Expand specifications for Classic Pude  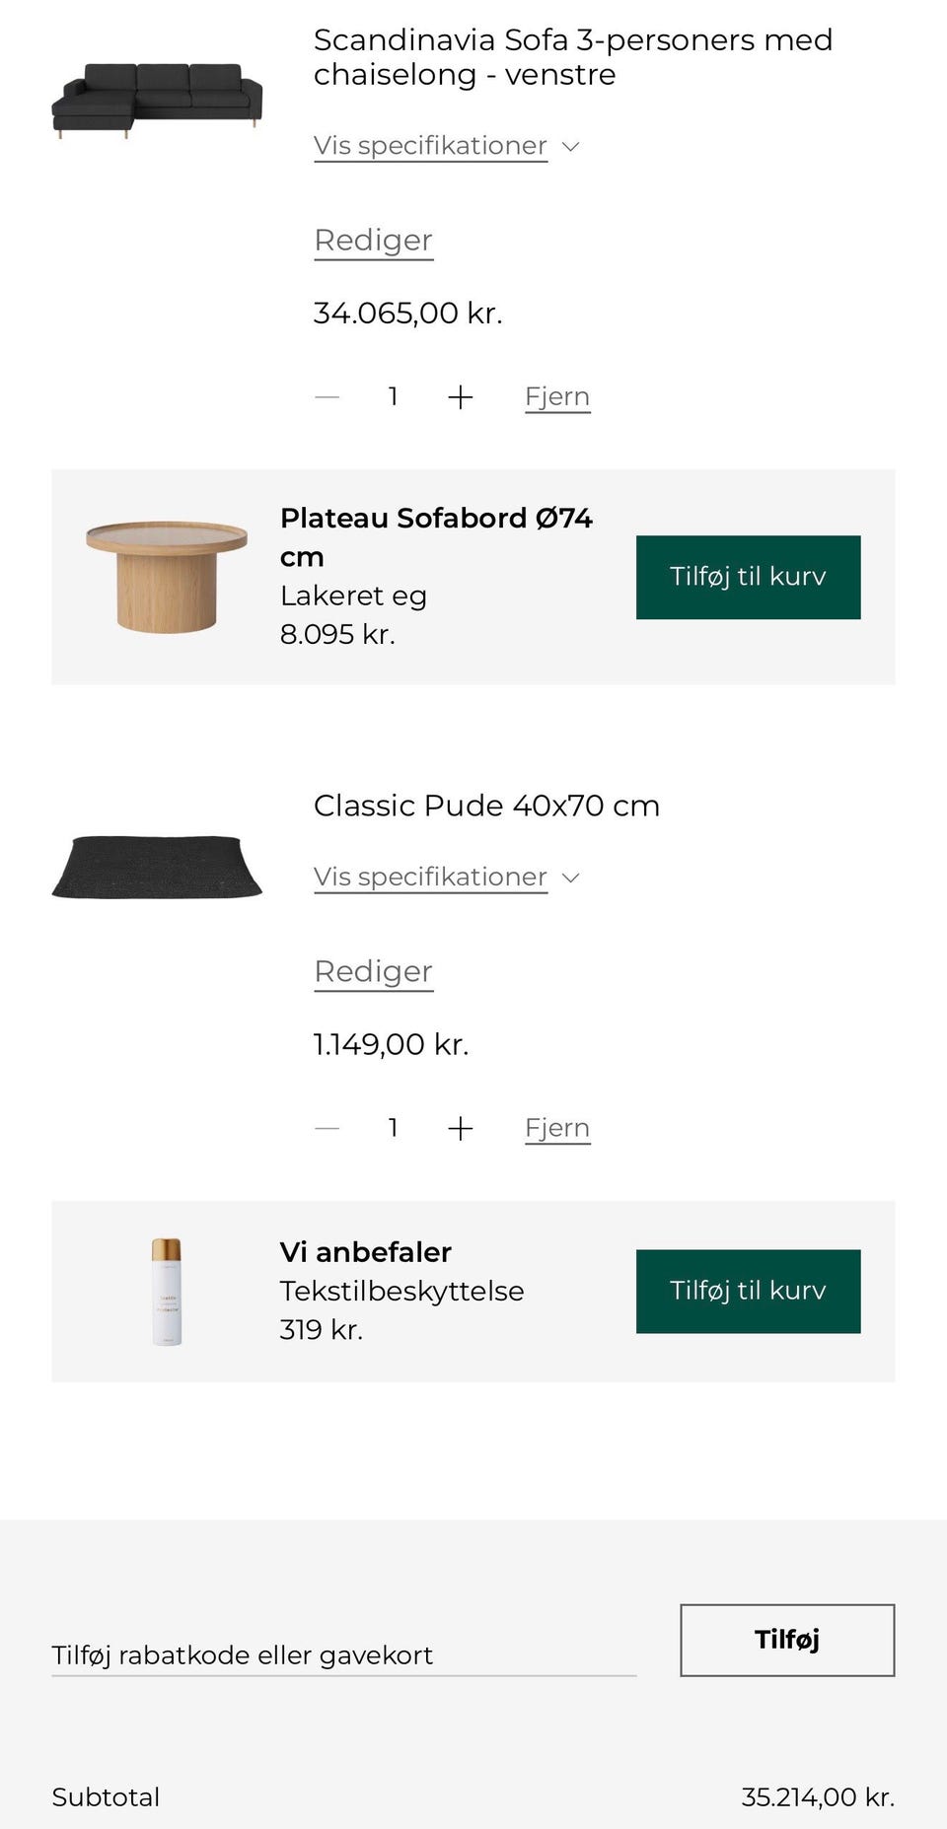tap(430, 877)
